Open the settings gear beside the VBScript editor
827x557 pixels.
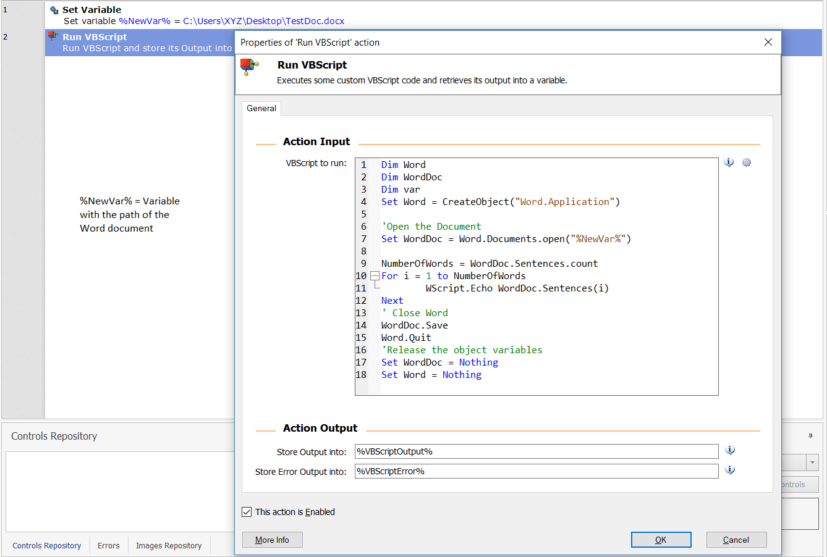pos(747,162)
